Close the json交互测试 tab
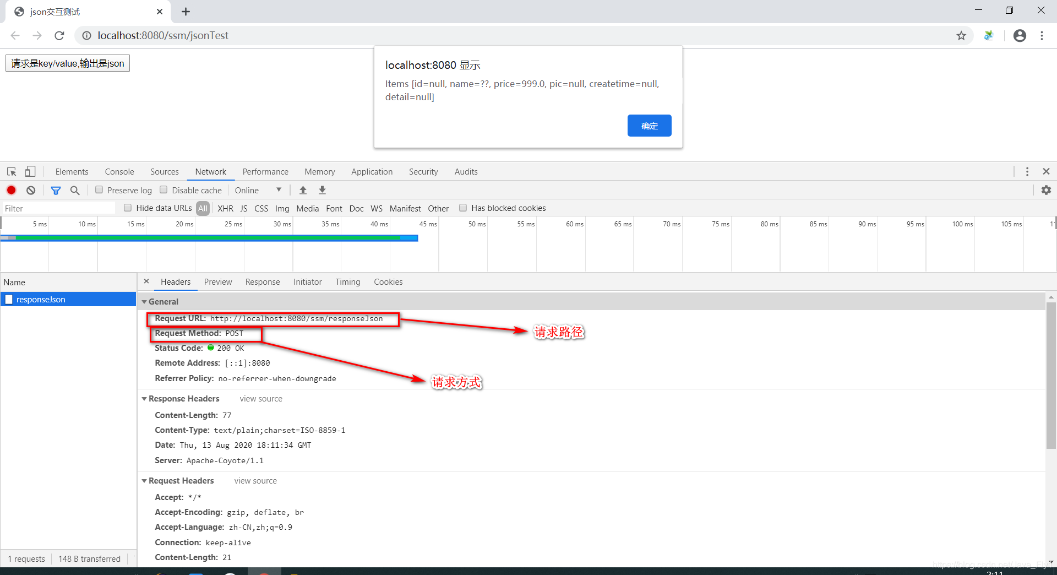Screen dimensions: 1057x575 tap(160, 12)
